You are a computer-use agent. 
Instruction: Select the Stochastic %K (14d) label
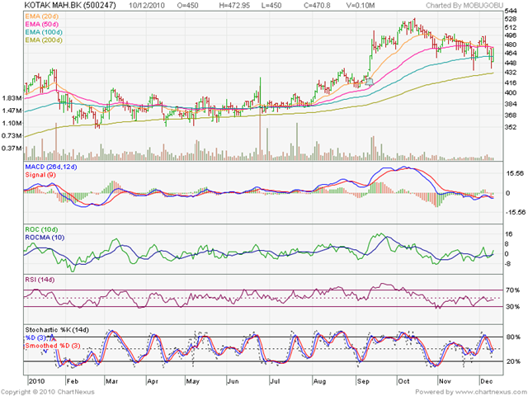click(x=57, y=330)
